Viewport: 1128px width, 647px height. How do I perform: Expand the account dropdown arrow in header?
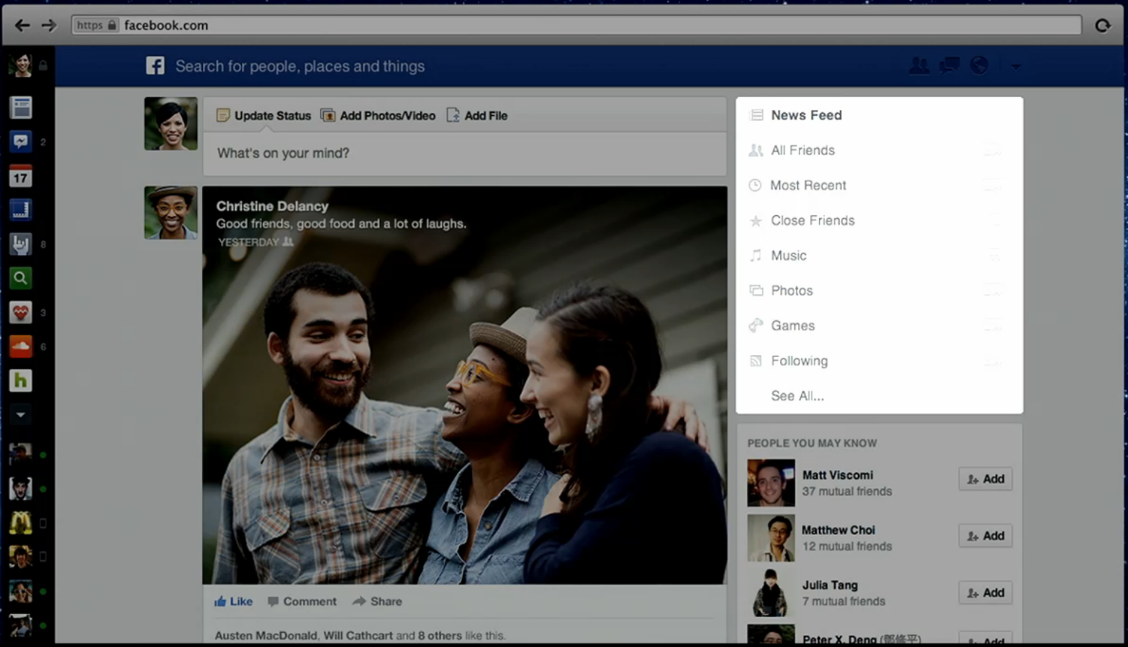tap(1015, 66)
